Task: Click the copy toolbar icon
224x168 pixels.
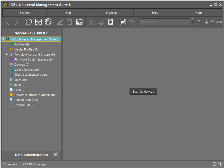Action: point(101,22)
